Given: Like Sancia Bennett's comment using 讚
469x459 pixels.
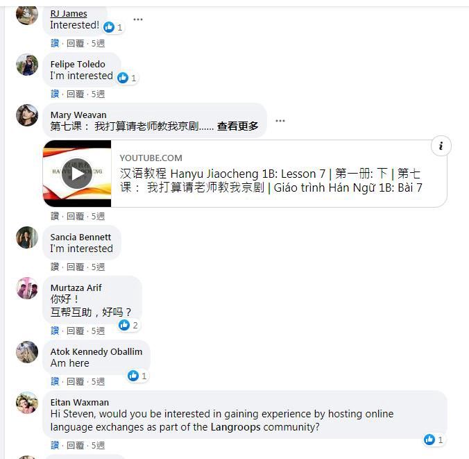Looking at the screenshot, I should [55, 267].
